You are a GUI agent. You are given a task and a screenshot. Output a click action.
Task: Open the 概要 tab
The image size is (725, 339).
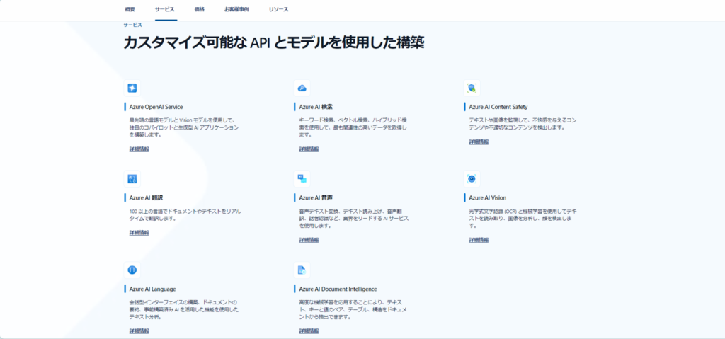pos(130,9)
